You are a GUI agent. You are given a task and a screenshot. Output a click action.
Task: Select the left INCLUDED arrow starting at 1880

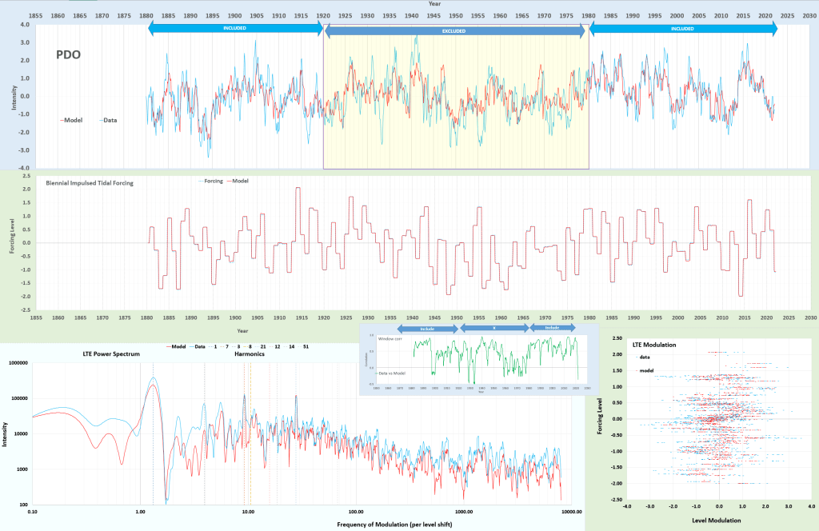click(234, 28)
